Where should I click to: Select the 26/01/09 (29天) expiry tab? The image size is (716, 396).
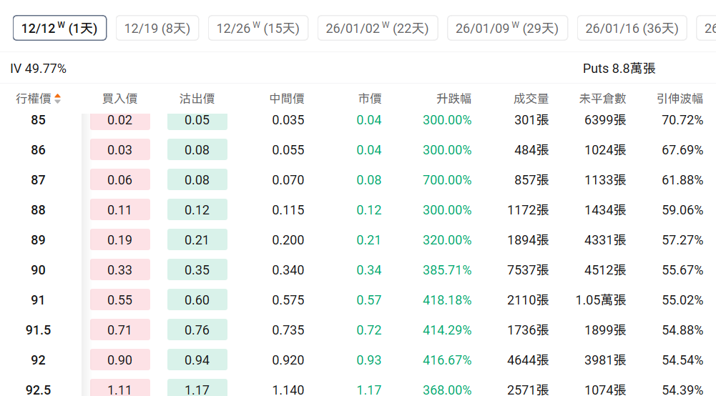(507, 28)
